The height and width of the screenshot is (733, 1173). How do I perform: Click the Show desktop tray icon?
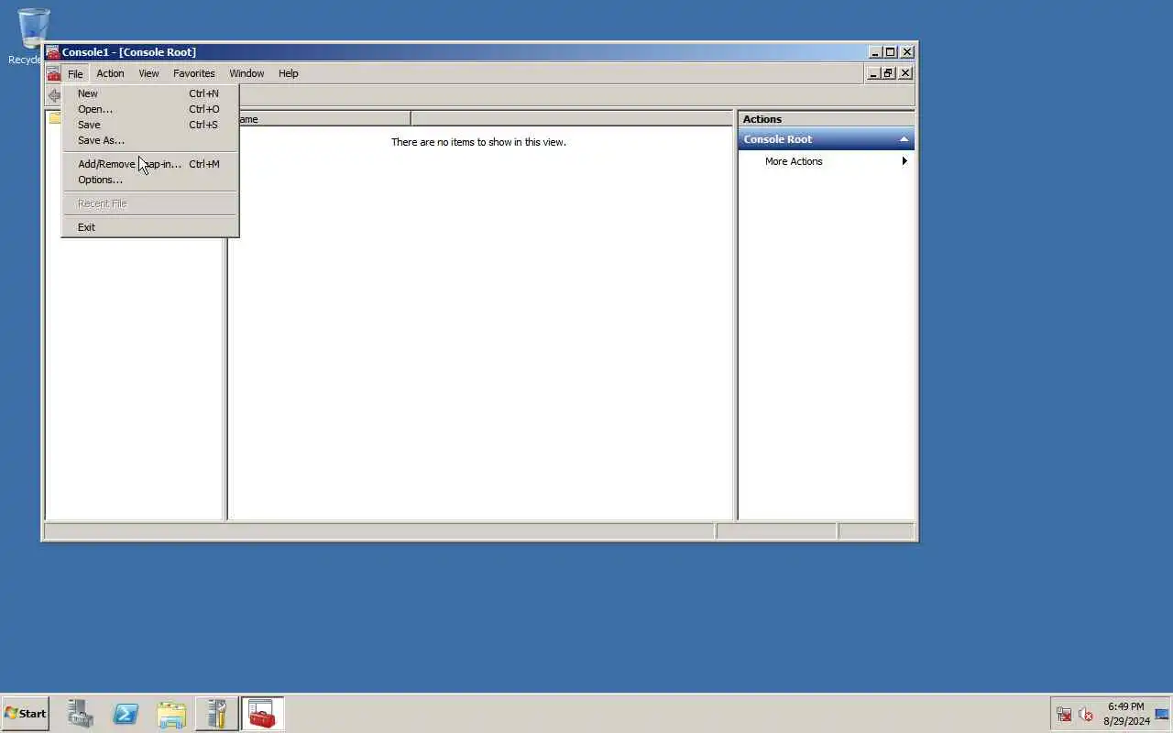[x=1162, y=715]
